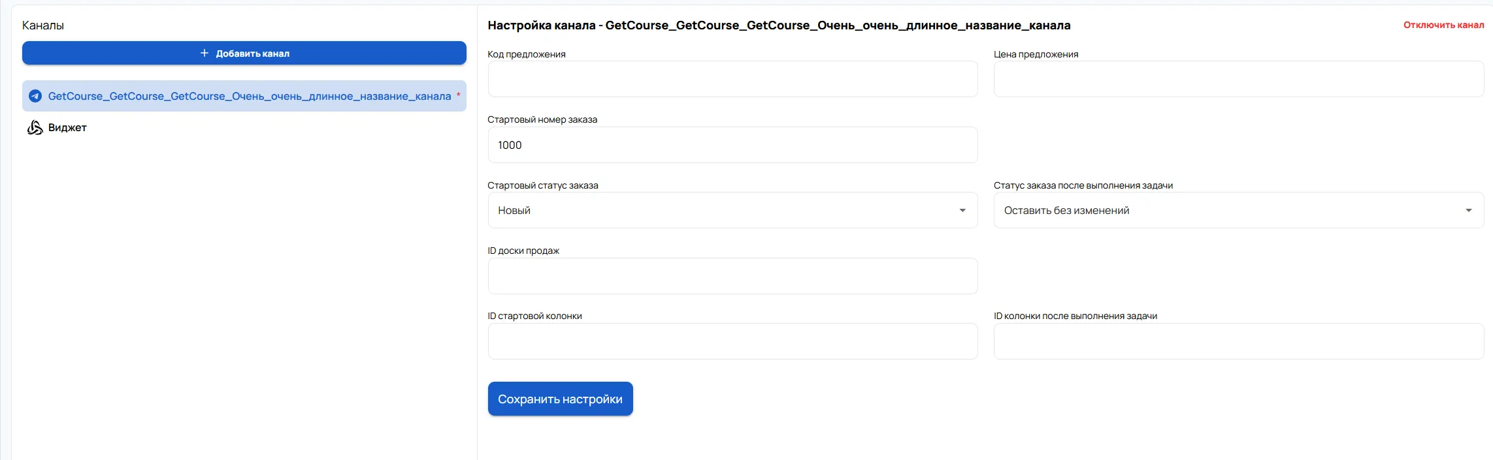This screenshot has width=1493, height=460.
Task: Click the Каналы panel heading
Action: (43, 25)
